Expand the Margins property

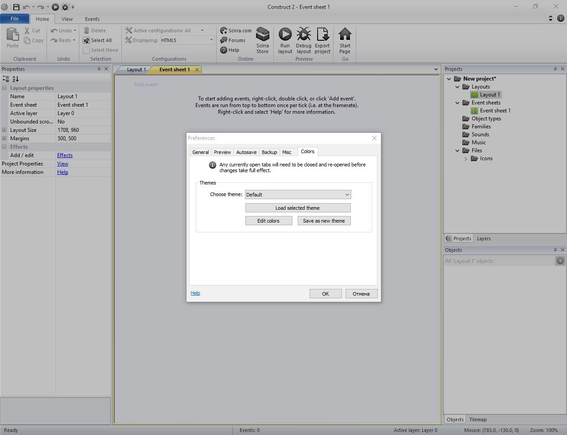pos(4,139)
